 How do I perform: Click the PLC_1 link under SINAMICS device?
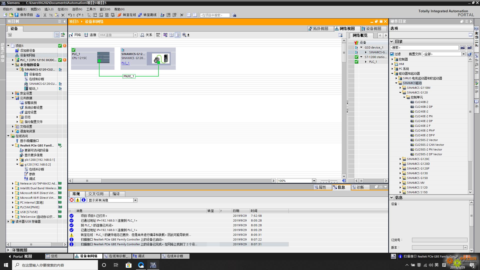click(x=125, y=63)
